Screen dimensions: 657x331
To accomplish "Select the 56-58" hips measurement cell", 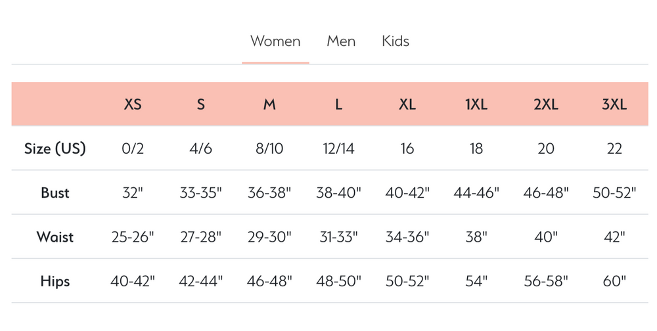I will tap(545, 281).
